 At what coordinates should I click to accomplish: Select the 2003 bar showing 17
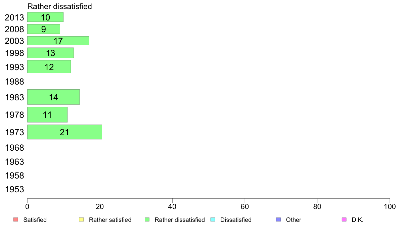click(x=58, y=41)
